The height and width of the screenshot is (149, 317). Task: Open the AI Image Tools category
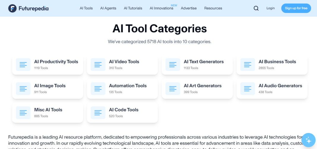(x=50, y=86)
